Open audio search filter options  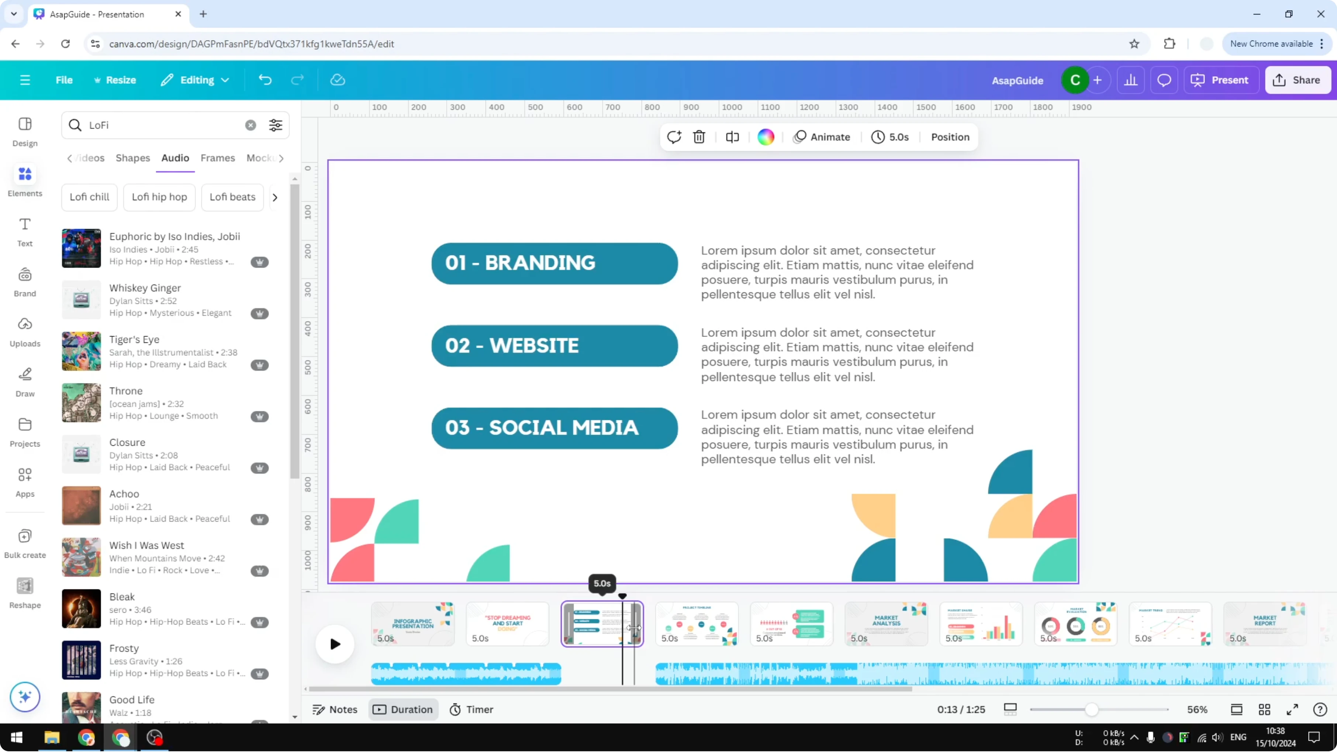pyautogui.click(x=276, y=125)
